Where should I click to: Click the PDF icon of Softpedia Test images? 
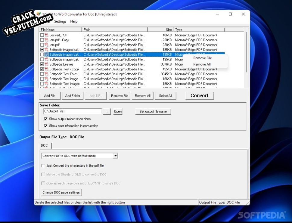tap(46, 84)
